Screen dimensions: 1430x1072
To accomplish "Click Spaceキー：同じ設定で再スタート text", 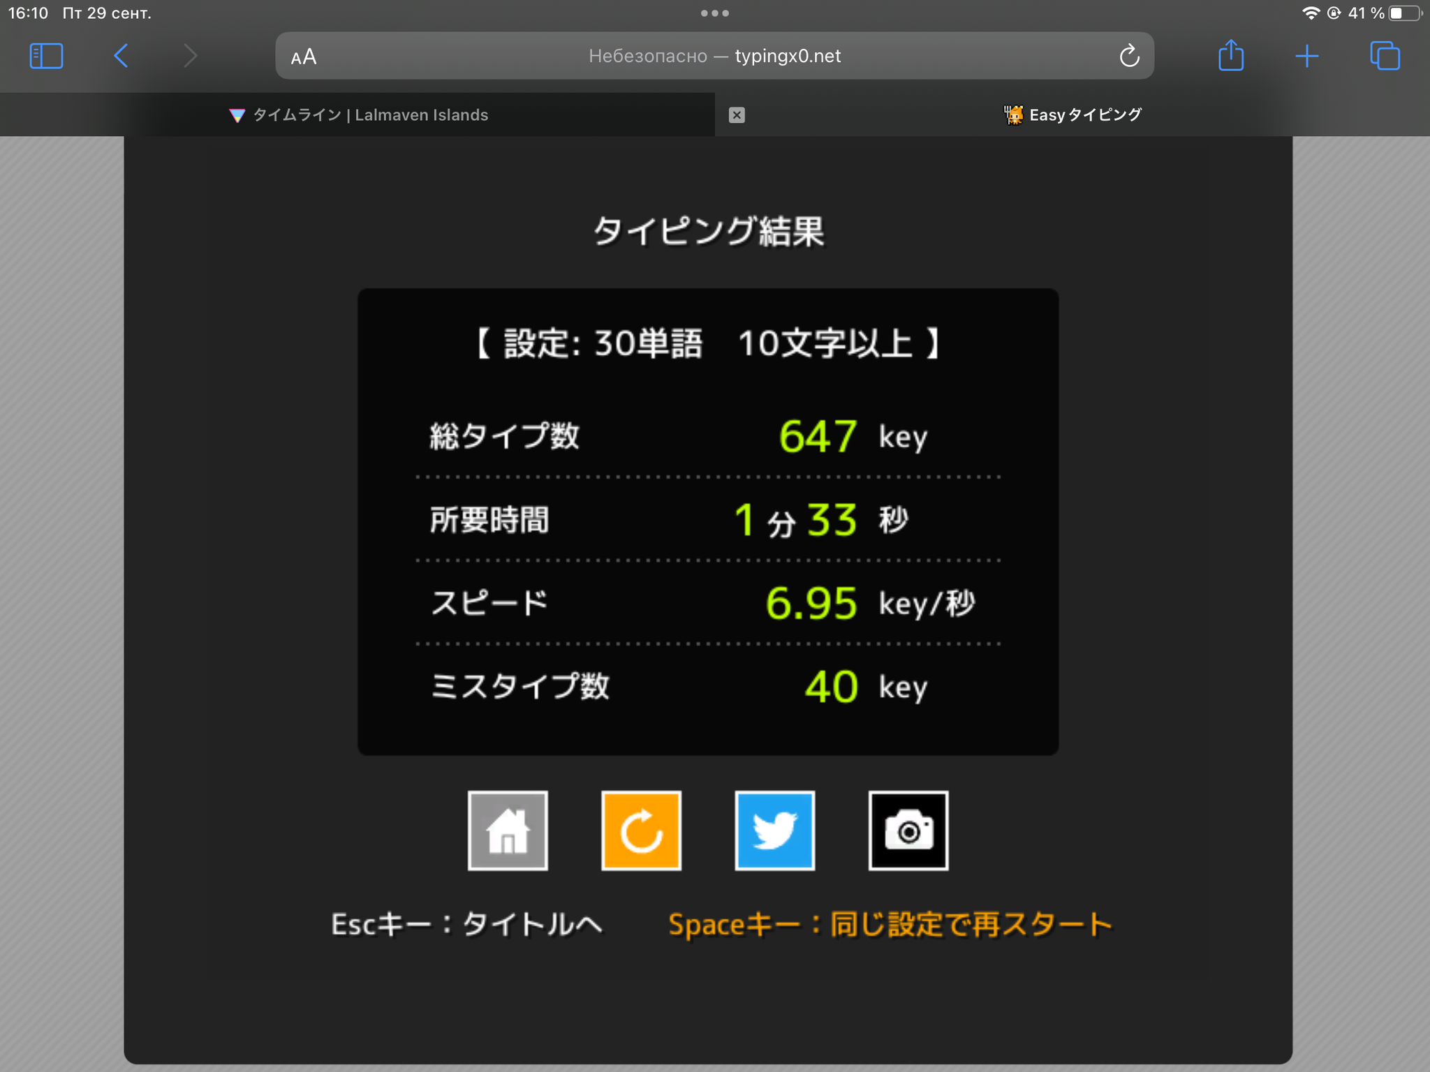I will pyautogui.click(x=890, y=924).
